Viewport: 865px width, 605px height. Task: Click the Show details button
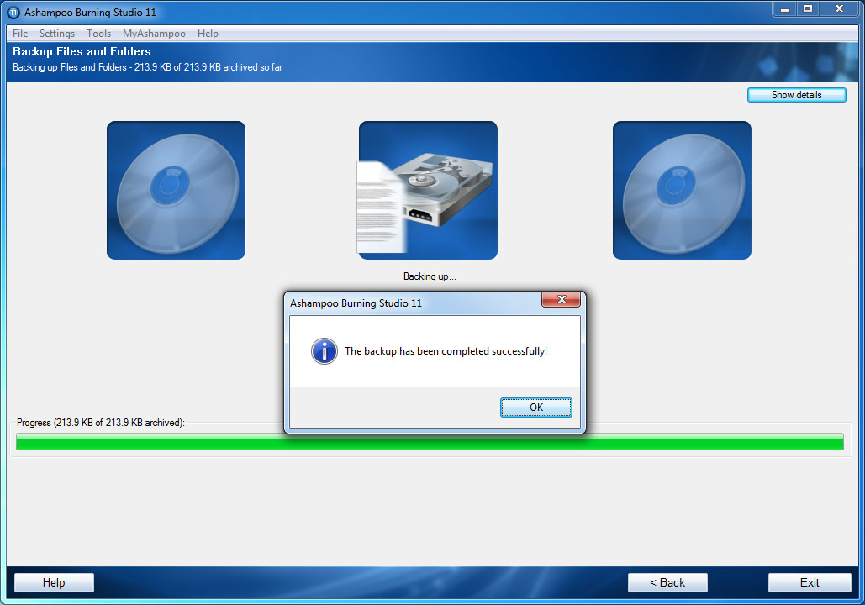point(797,95)
